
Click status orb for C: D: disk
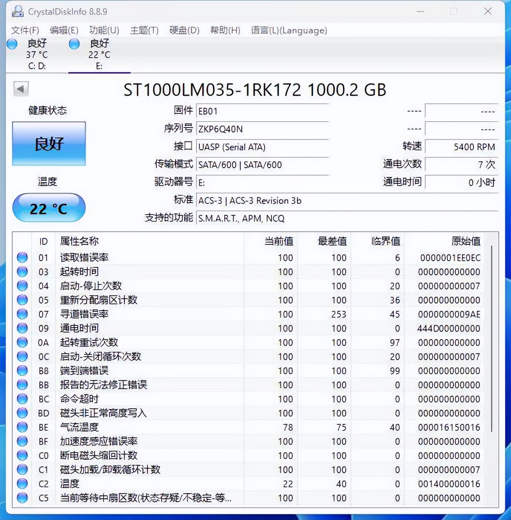pos(12,44)
